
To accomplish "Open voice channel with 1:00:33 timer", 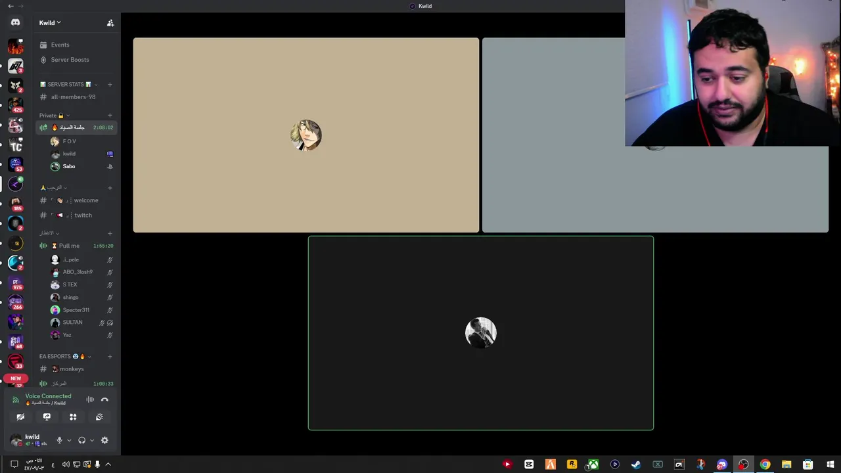I will point(77,384).
